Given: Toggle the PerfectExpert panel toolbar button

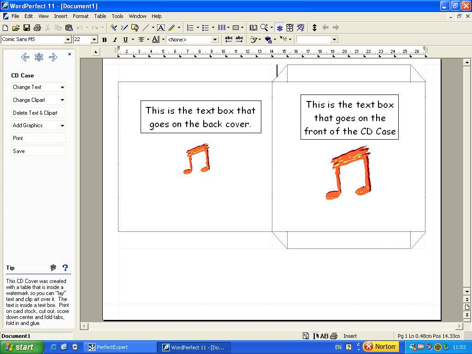Looking at the screenshot, I should 279,28.
